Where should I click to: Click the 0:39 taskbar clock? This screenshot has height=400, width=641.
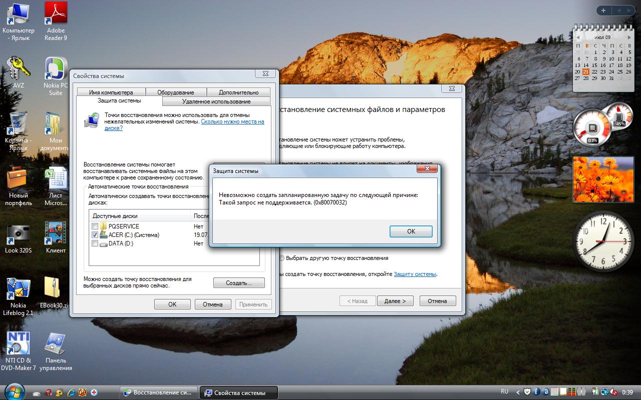[627, 392]
